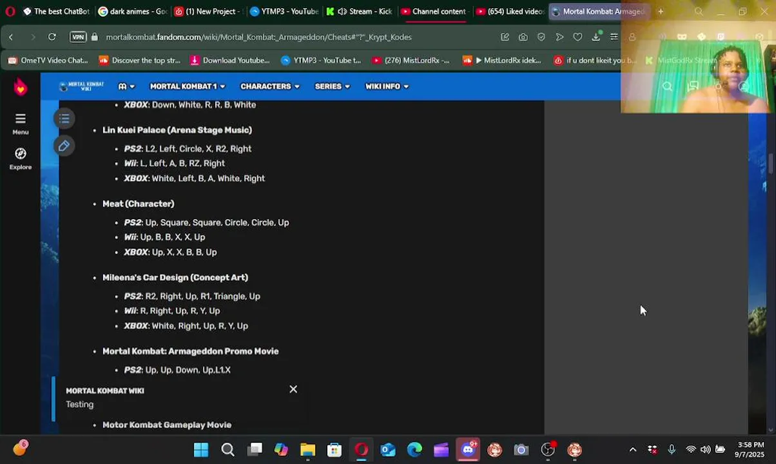This screenshot has width=776, height=464.
Task: Expand the game controller nav dropdown
Action: tap(126, 86)
